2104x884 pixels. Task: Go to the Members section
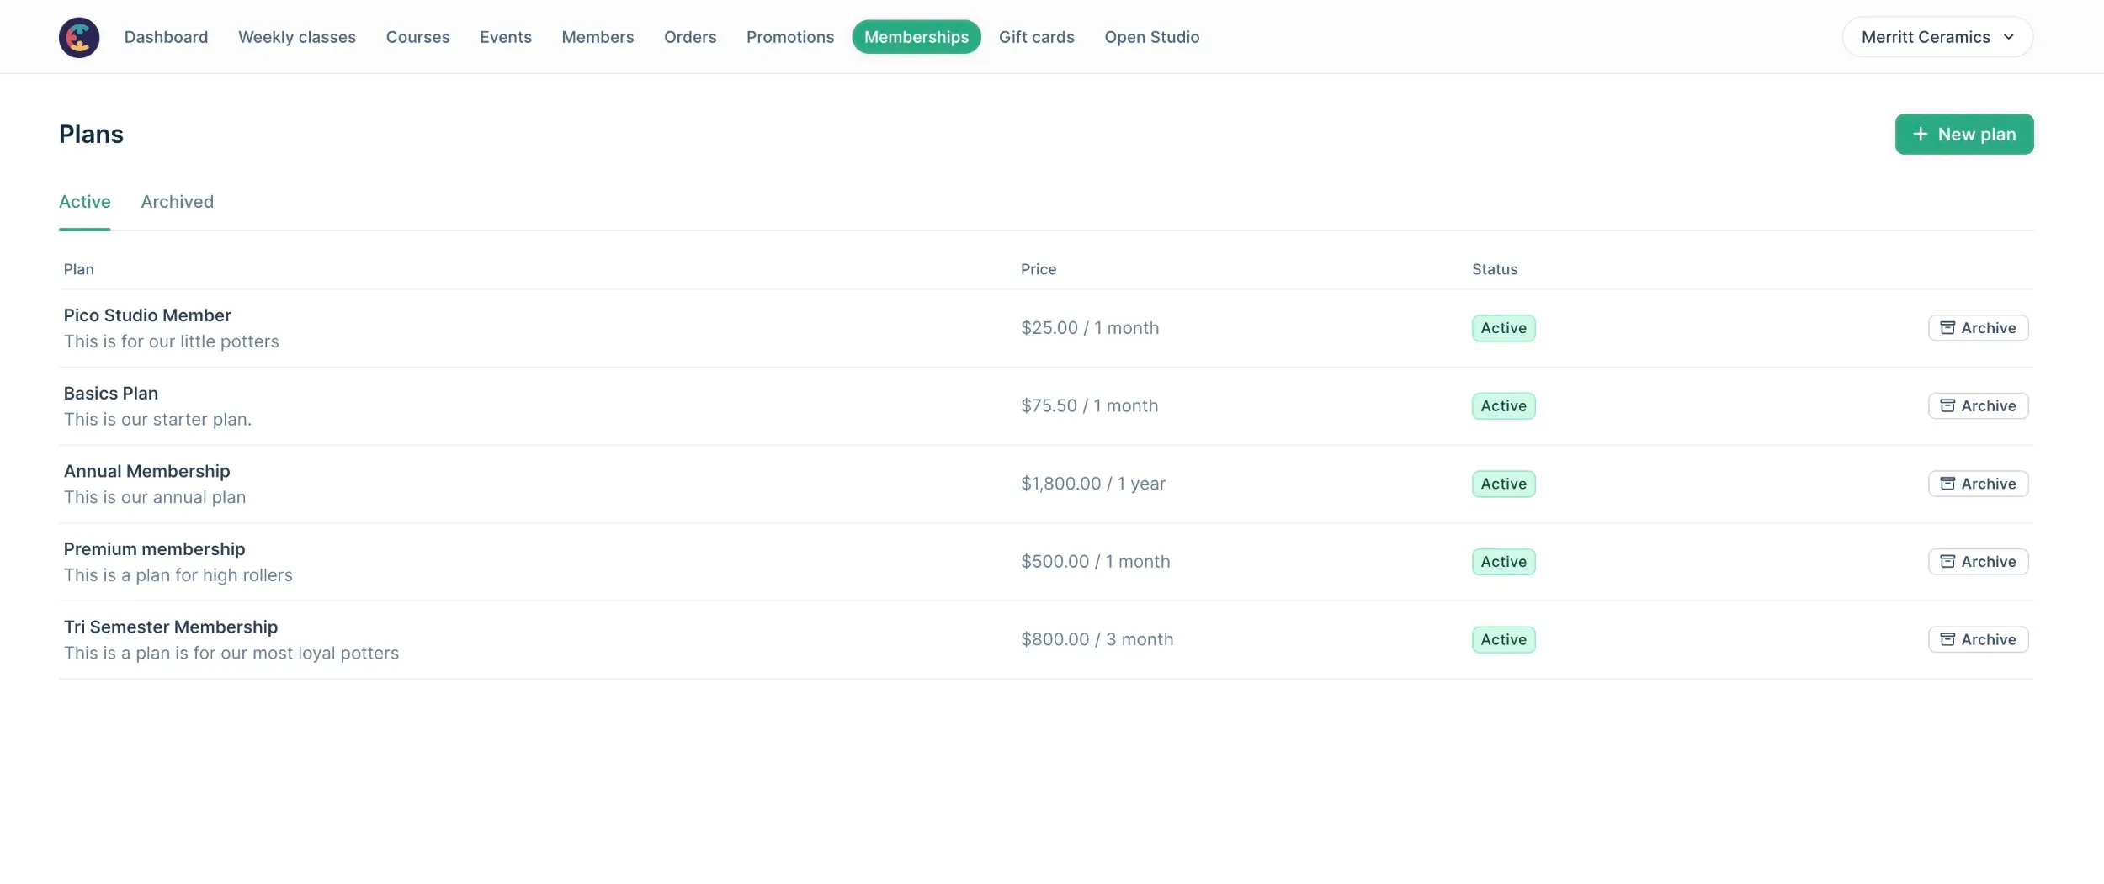tap(598, 37)
